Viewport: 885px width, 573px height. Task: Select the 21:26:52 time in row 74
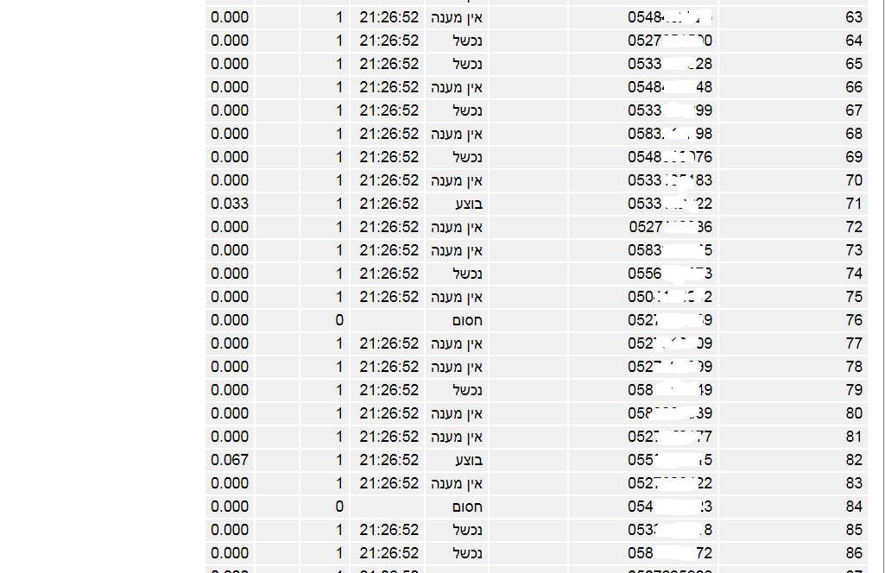(x=389, y=274)
